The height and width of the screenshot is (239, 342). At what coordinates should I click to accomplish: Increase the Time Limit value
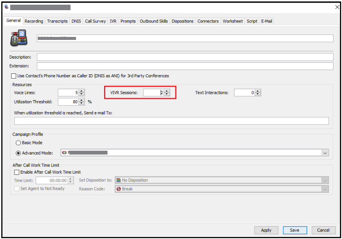[x=70, y=179]
